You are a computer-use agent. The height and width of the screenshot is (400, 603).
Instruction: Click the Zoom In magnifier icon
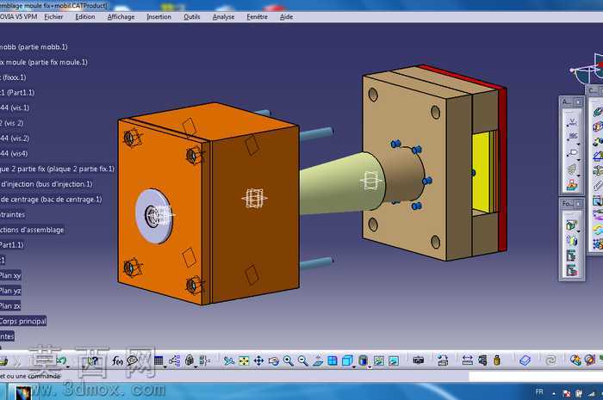coord(288,360)
